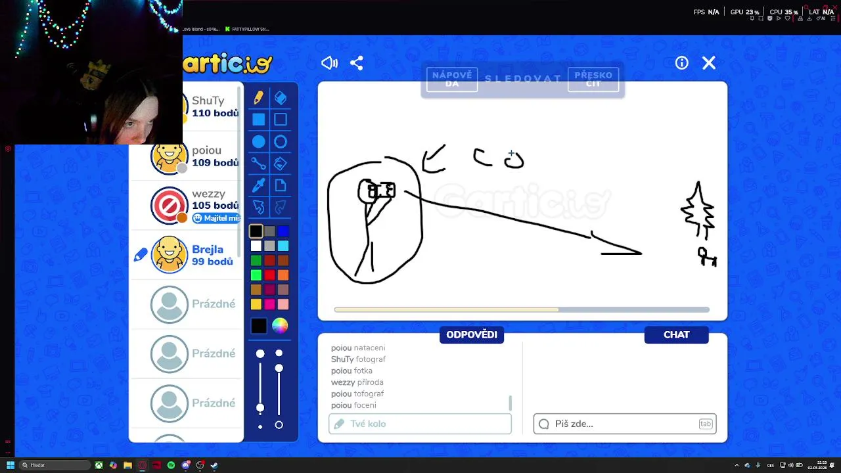Open Spotify from taskbar

coord(171,465)
